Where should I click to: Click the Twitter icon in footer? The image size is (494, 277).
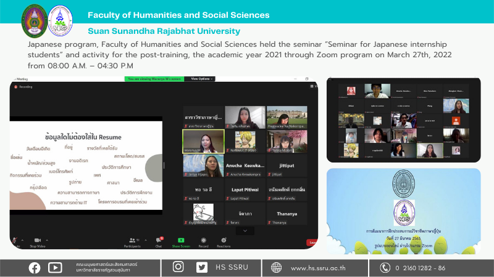[201, 267]
